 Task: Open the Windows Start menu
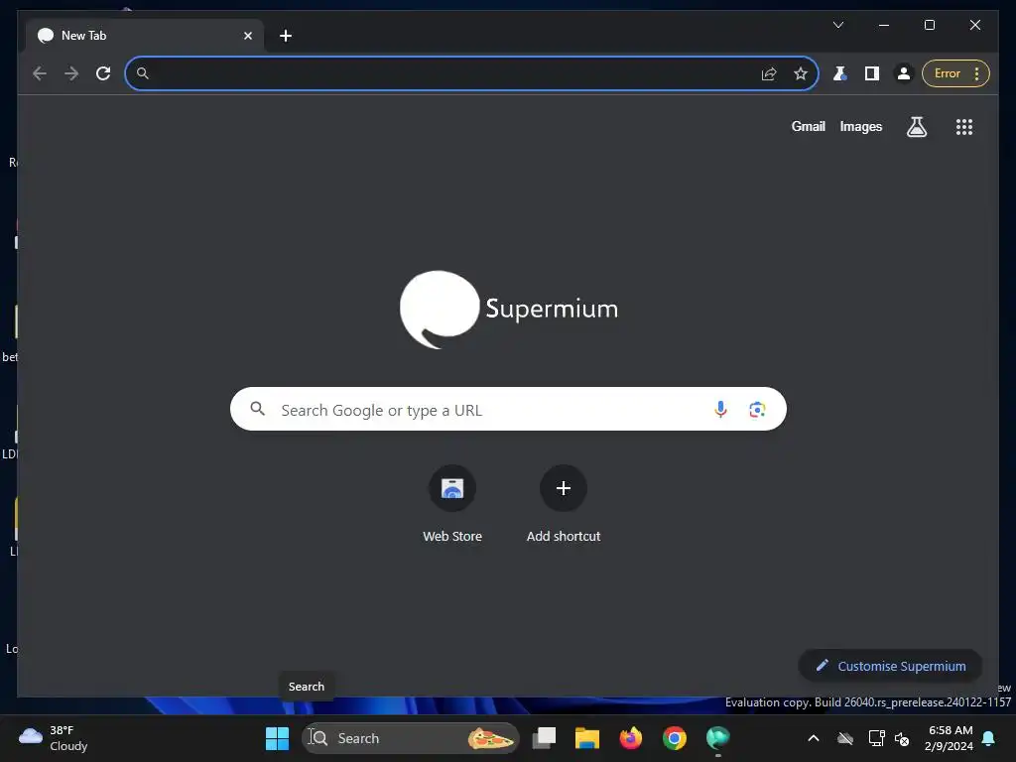[278, 738]
